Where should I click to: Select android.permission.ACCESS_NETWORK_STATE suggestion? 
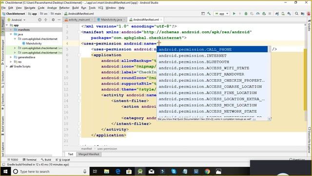tap(213, 111)
